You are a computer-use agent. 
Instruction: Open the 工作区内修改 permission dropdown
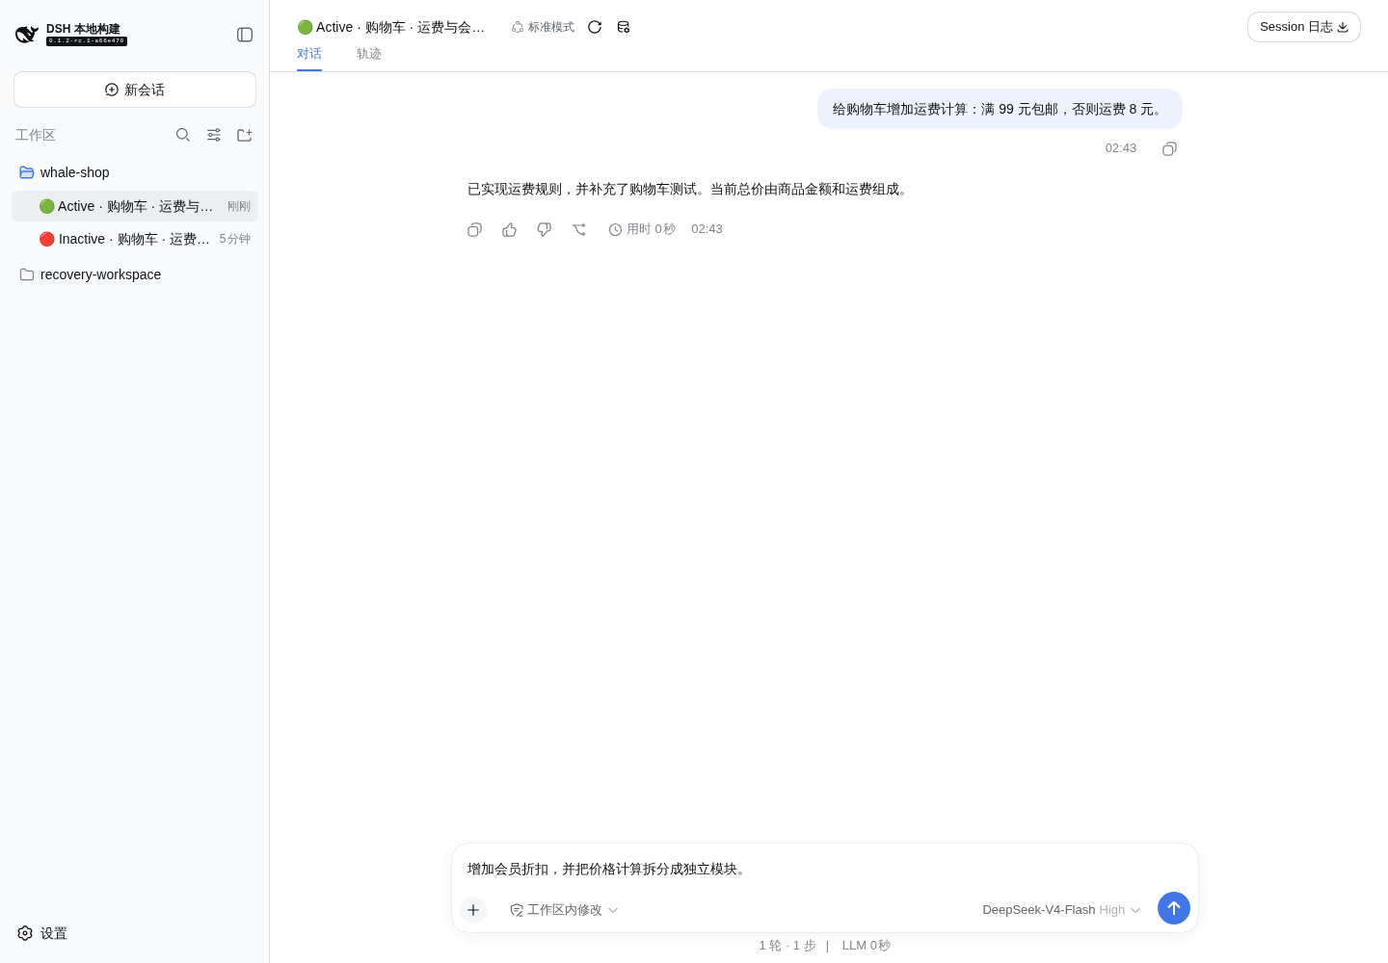pyautogui.click(x=564, y=910)
